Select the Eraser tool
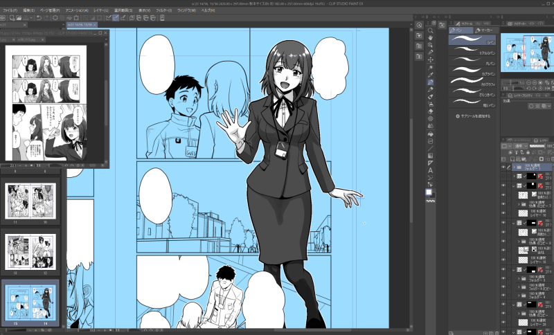 430,111
